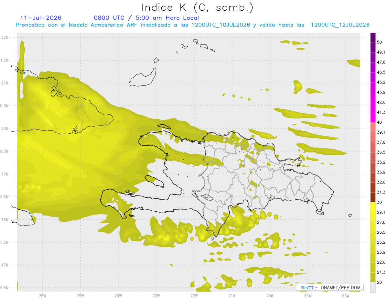Click the bright yellow swatch between 29.1 and 30
Image resolution: width=388 pixels, height=300 pixels.
pos(373,207)
